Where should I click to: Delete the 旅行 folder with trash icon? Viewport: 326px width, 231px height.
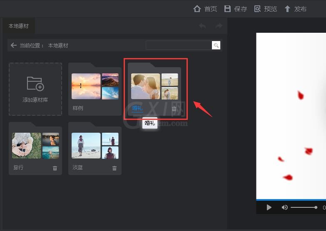pyautogui.click(x=55, y=168)
